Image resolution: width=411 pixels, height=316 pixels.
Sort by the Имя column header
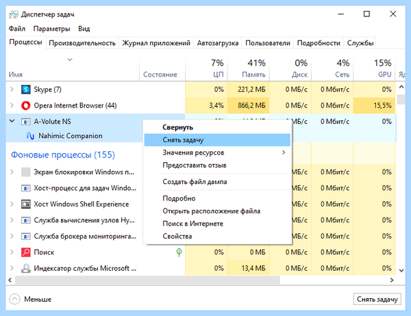coord(73,68)
